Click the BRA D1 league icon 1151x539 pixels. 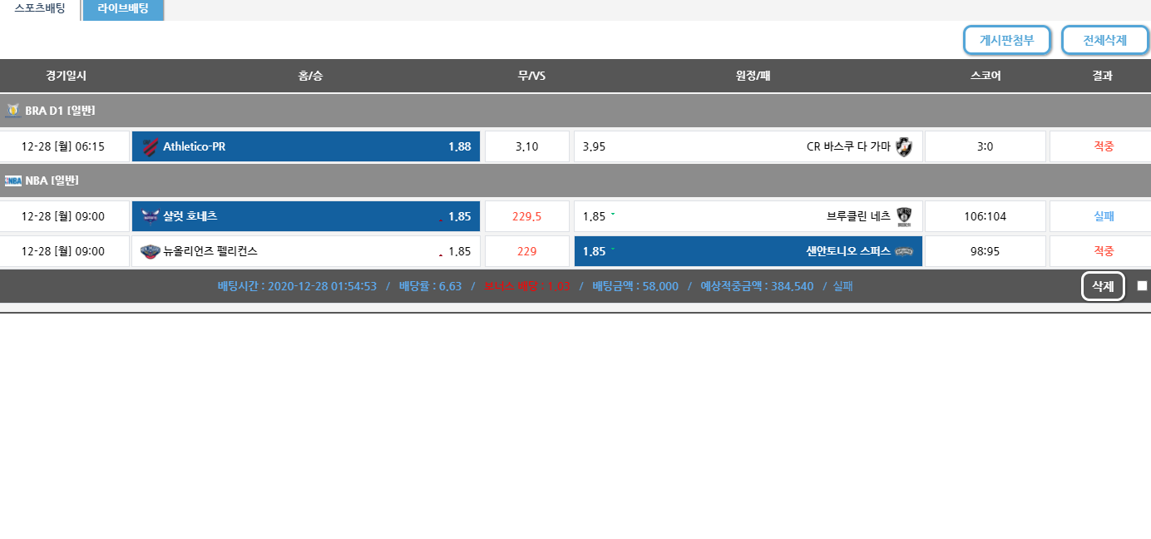[12, 111]
